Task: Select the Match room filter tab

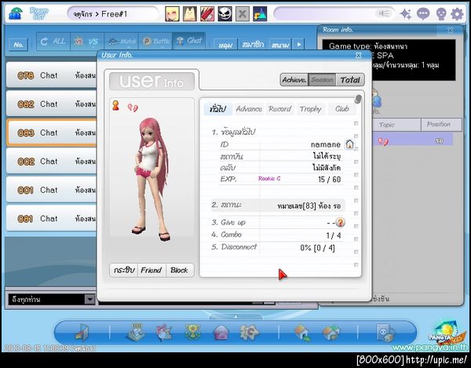Action: (x=122, y=41)
